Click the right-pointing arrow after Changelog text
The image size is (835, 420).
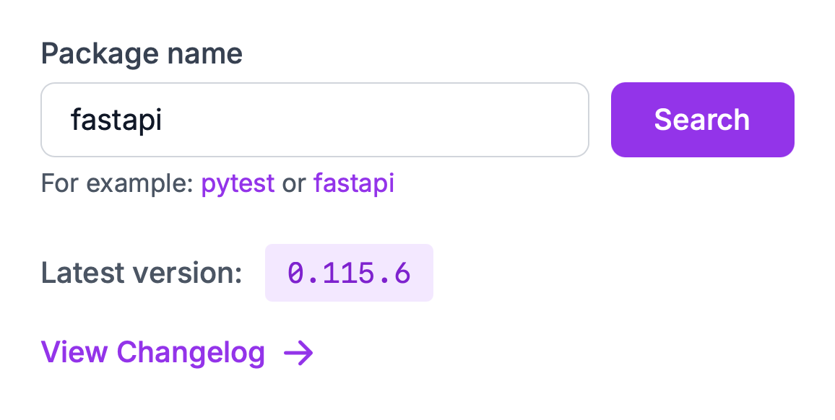298,353
